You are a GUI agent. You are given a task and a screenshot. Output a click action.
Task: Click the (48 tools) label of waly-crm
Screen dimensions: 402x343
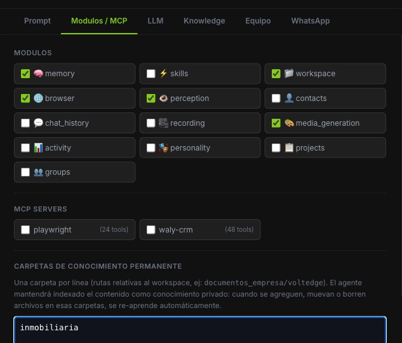pos(239,229)
